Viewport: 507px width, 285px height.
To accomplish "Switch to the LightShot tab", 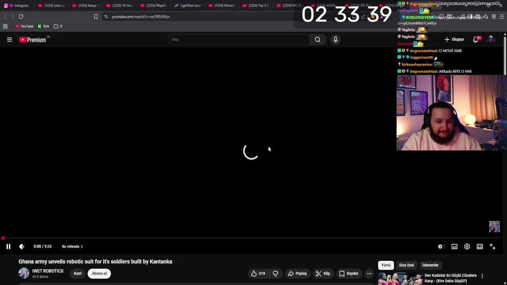I will click(x=188, y=6).
